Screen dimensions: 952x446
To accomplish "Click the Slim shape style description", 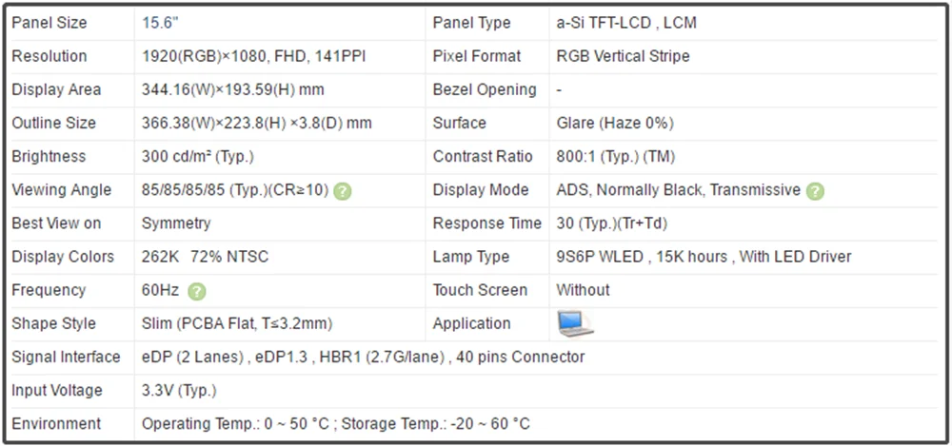I will click(x=237, y=323).
